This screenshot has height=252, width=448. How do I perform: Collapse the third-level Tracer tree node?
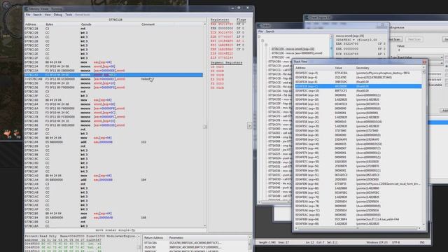pyautogui.click(x=266, y=45)
